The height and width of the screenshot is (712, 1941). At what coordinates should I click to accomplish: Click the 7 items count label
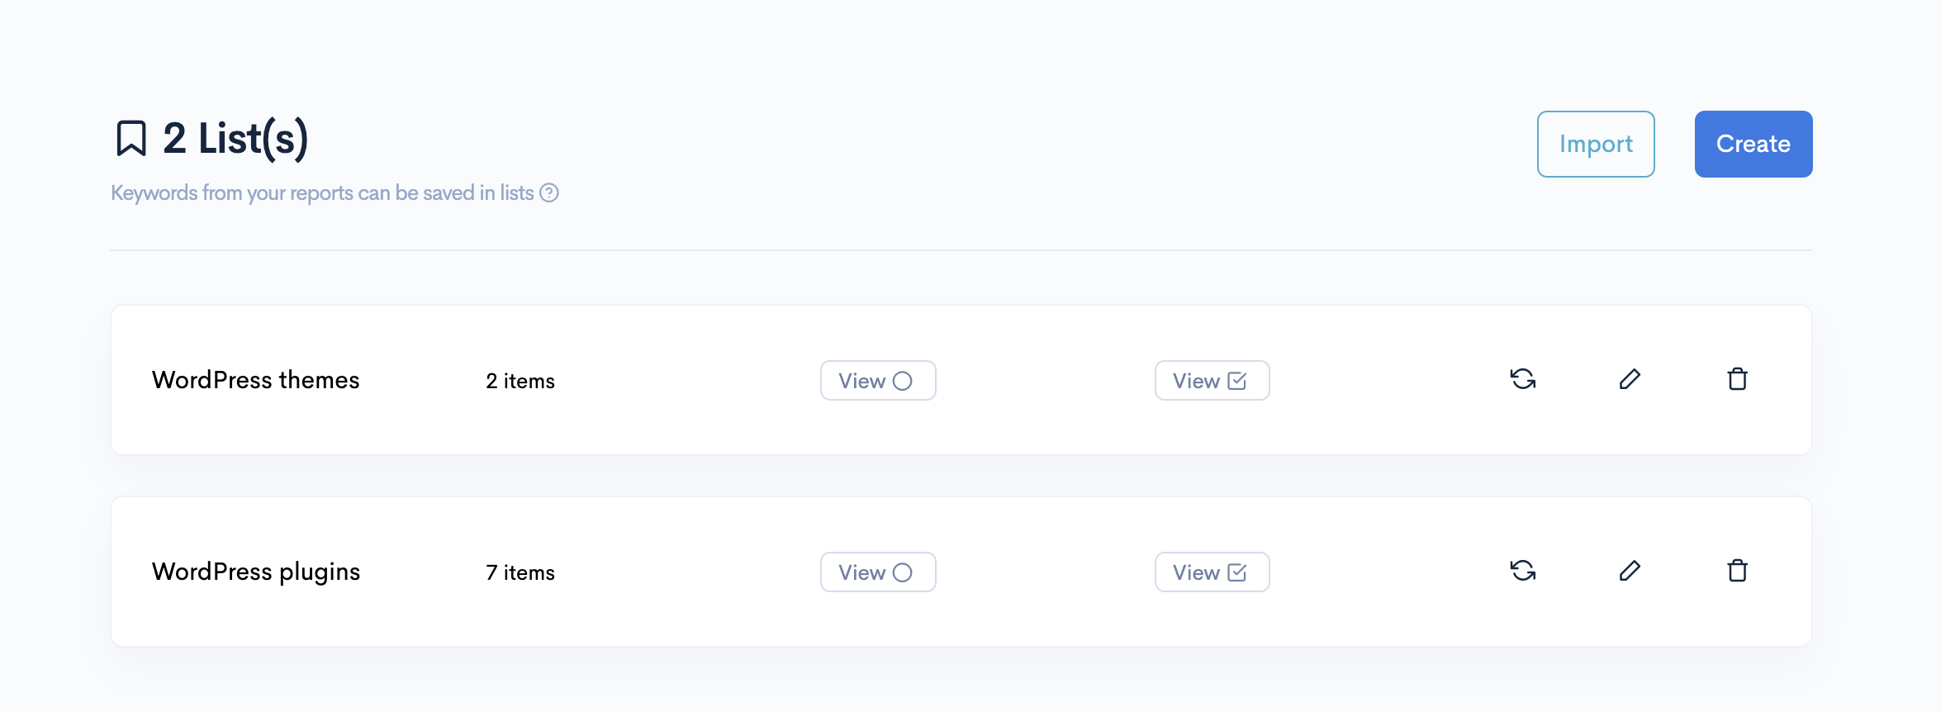pos(520,572)
